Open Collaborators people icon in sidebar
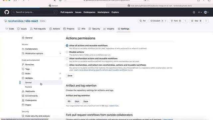 click(x=23, y=49)
